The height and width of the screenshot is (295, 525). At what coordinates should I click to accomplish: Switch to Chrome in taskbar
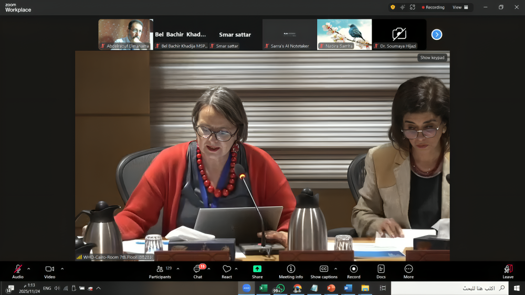click(x=297, y=288)
